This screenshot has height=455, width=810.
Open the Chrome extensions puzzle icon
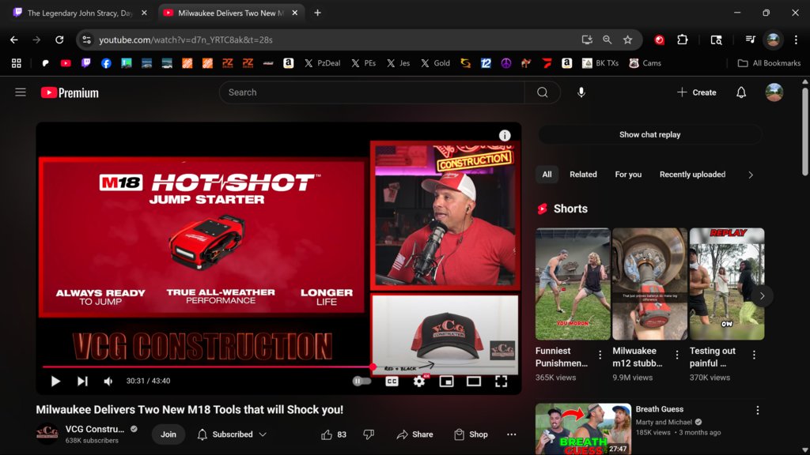(x=683, y=39)
